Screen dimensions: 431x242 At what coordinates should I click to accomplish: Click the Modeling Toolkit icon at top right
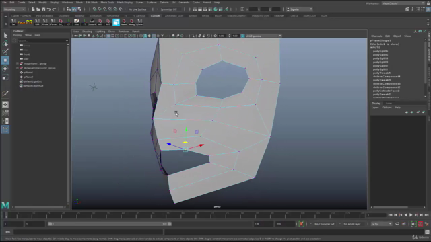coord(407,9)
